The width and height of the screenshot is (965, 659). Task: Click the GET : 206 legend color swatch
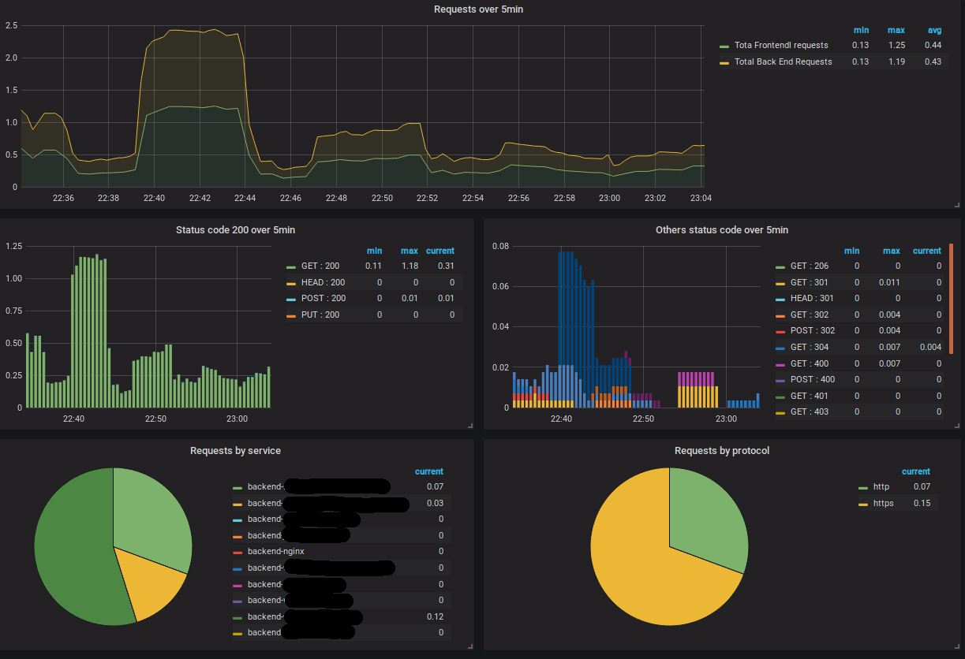tap(780, 267)
